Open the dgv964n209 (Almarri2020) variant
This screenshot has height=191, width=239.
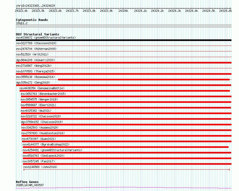point(35,60)
